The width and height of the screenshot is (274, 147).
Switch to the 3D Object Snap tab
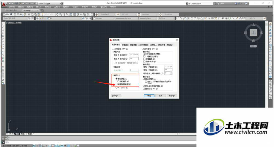[143, 45]
